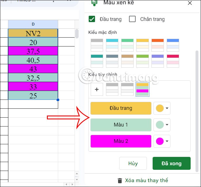
Task: Click the Đã xong button
Action: 171,163
